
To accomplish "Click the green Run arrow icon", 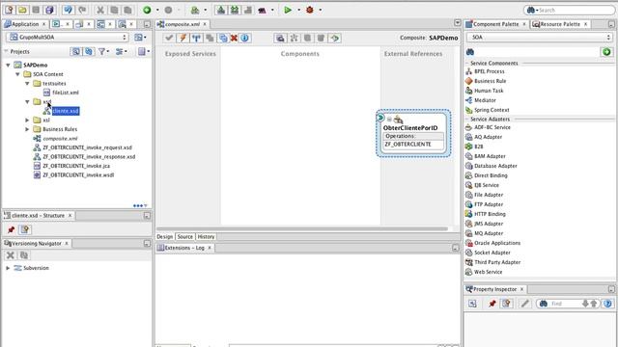I will pyautogui.click(x=288, y=10).
